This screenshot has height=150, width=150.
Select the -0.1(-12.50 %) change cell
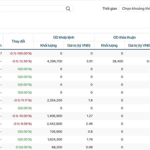point(22,61)
